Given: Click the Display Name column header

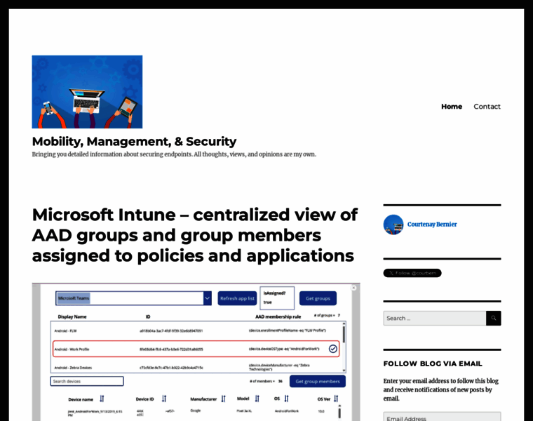Looking at the screenshot, I should tap(72, 316).
